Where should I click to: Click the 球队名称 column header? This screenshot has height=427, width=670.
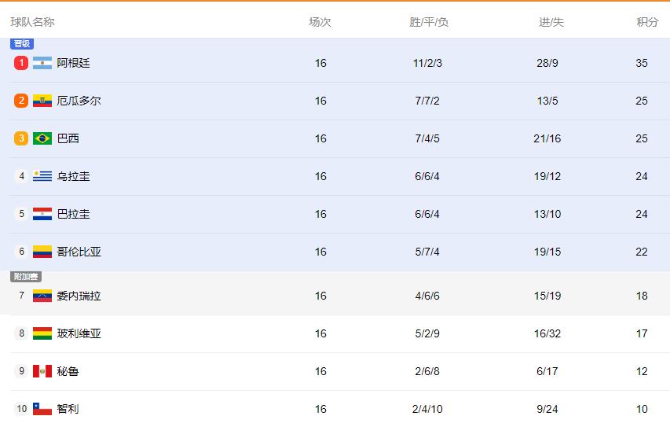(x=33, y=22)
